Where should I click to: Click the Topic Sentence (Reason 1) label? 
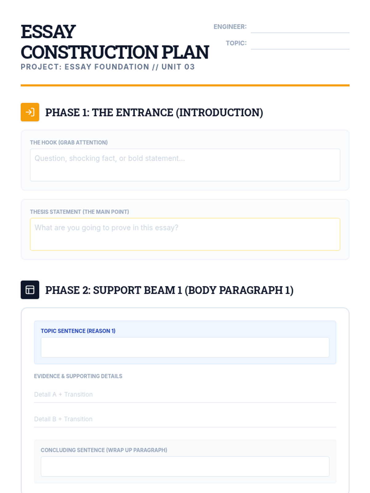[78, 331]
